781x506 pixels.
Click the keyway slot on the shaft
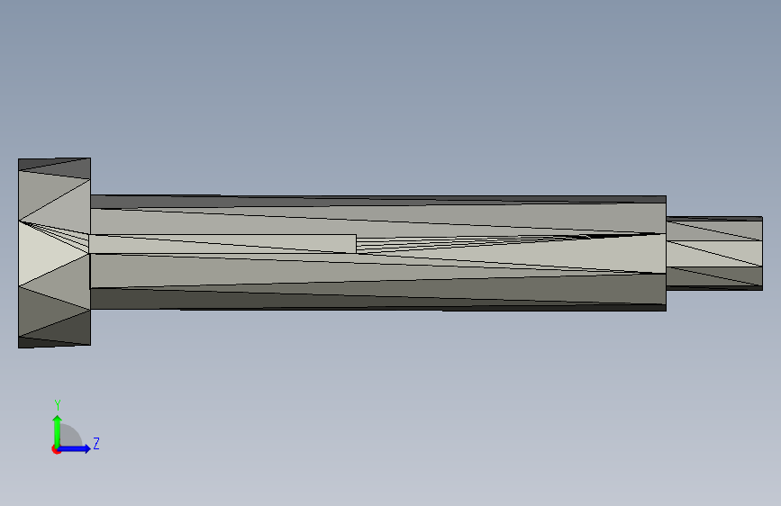[222, 244]
